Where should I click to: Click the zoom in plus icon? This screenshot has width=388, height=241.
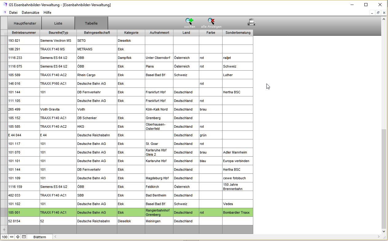pyautogui.click(x=18, y=237)
